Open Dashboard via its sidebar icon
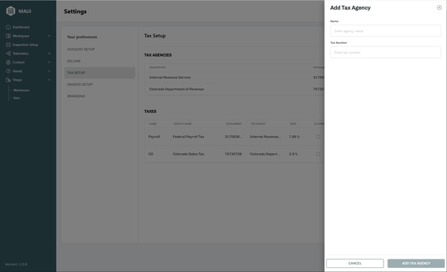The width and height of the screenshot is (447, 272). [8, 27]
